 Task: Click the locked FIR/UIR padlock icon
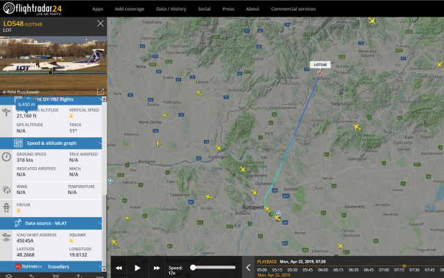19,211
